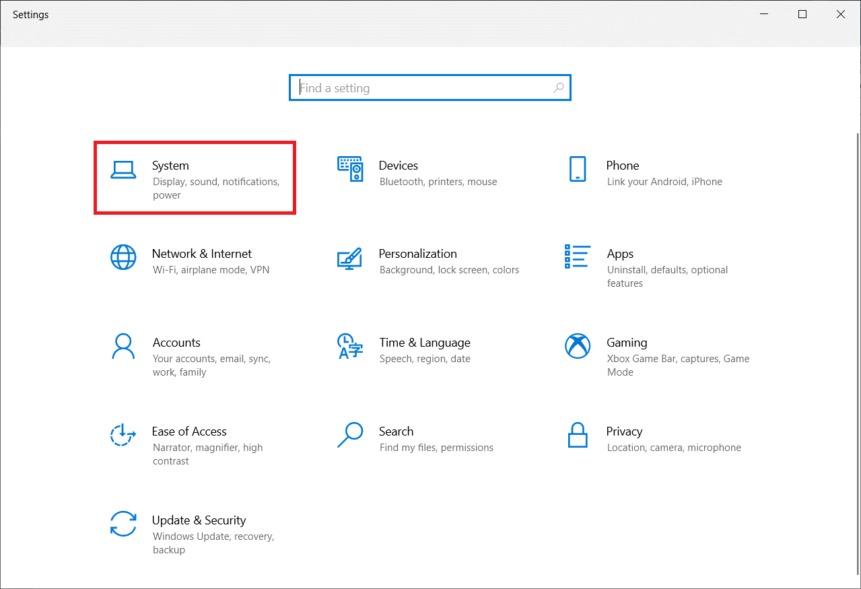
Task: Click the Search magnifier category icon
Action: pos(350,435)
